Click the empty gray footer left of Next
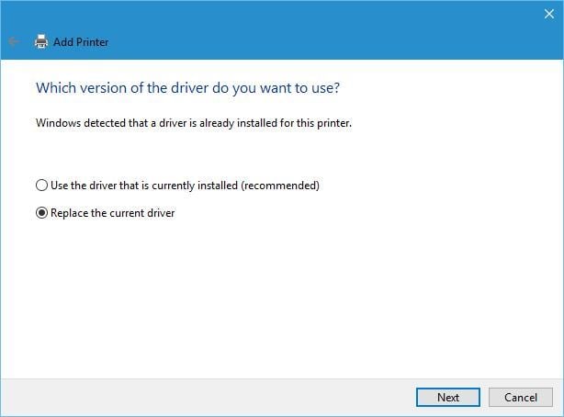Image resolution: width=564 pixels, height=417 pixels. pos(207,397)
